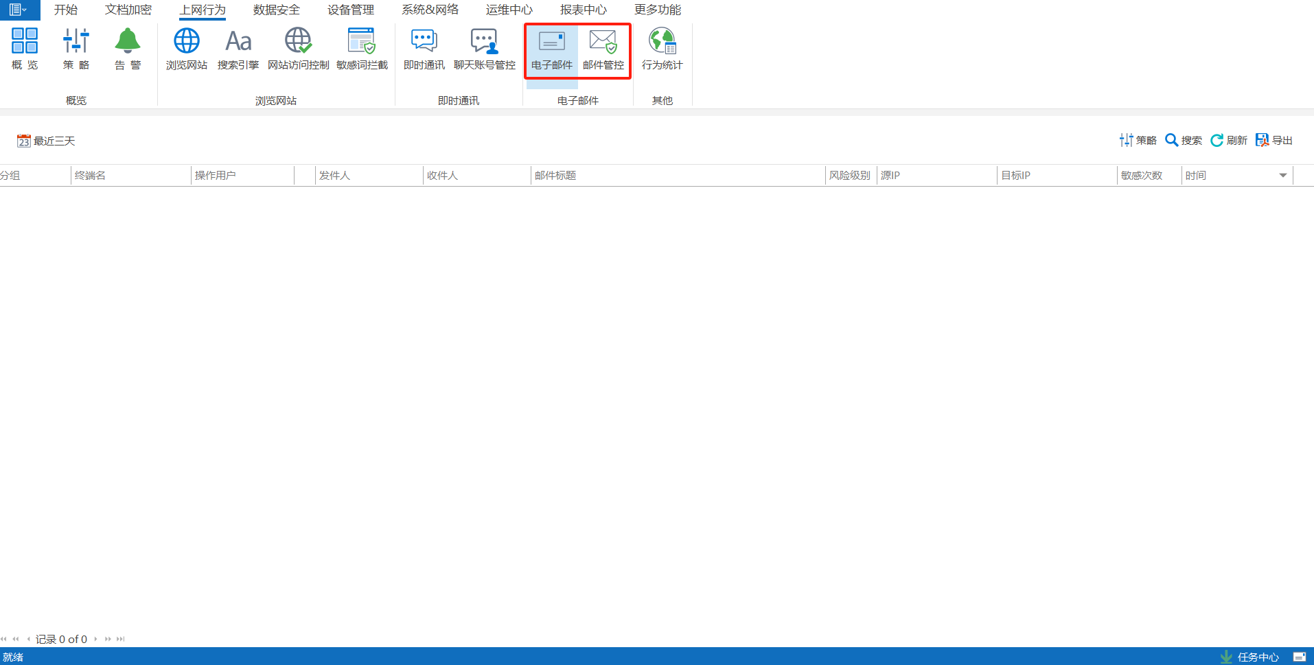
Task: Open the 最近三天 date range filter
Action: 46,141
